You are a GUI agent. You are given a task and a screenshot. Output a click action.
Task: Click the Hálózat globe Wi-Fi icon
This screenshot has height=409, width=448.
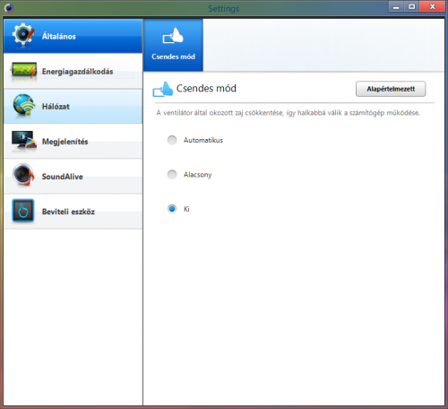pyautogui.click(x=24, y=105)
